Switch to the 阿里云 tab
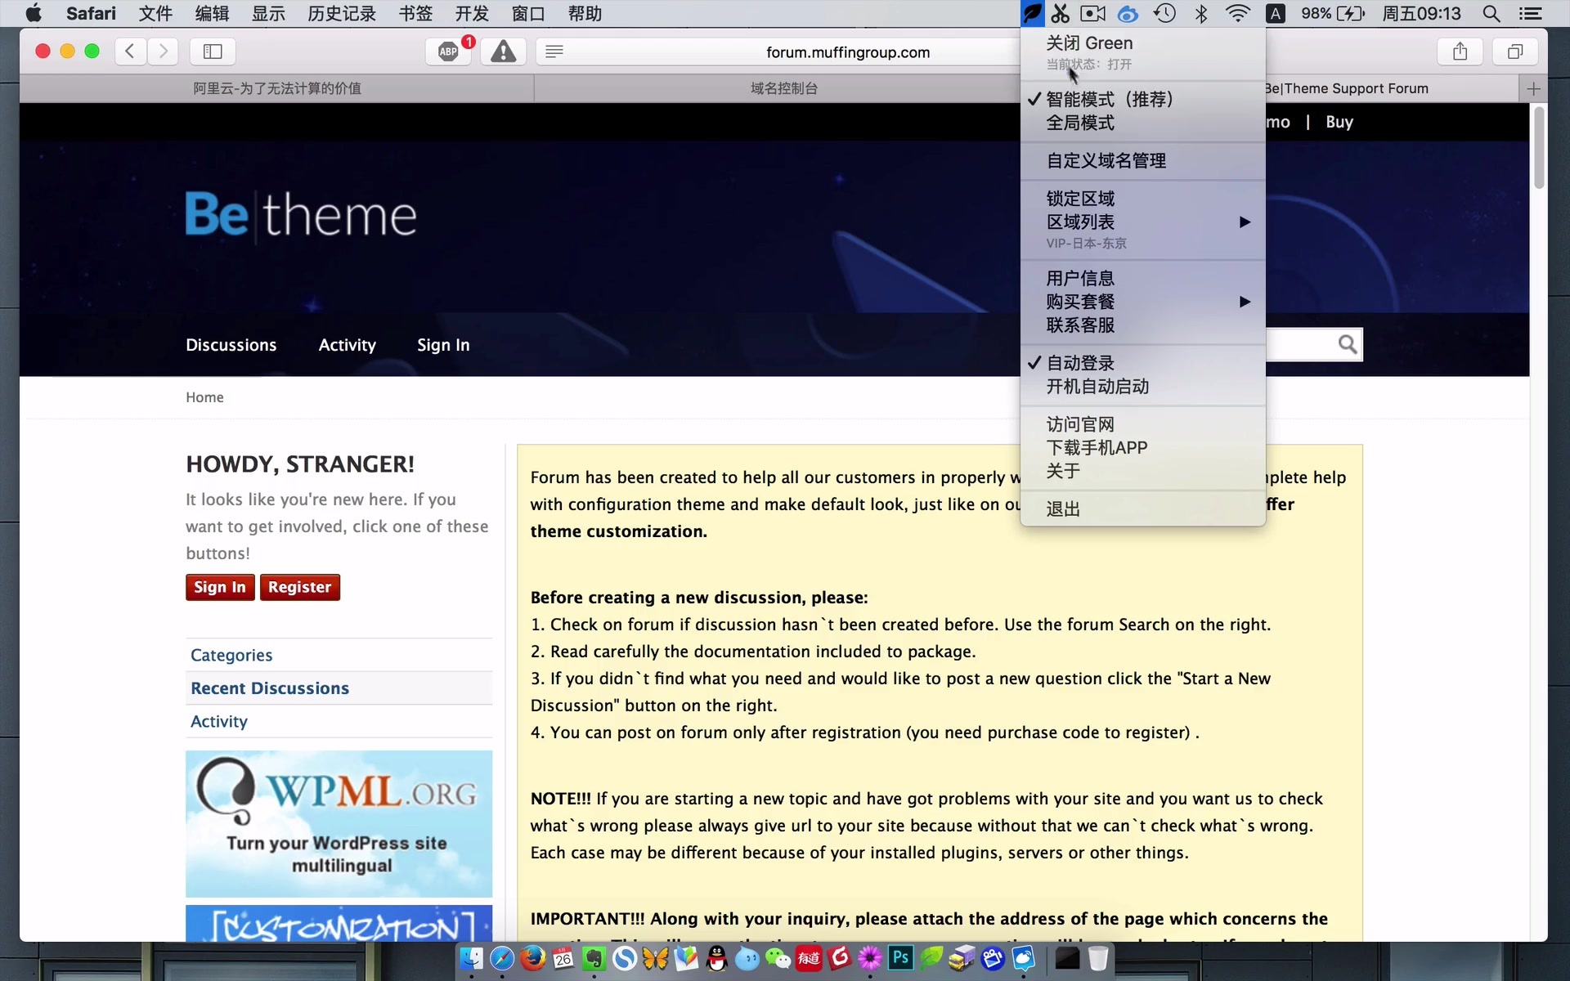 click(276, 88)
